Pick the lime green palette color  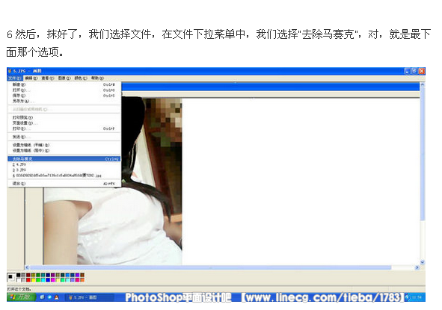tap(38, 280)
